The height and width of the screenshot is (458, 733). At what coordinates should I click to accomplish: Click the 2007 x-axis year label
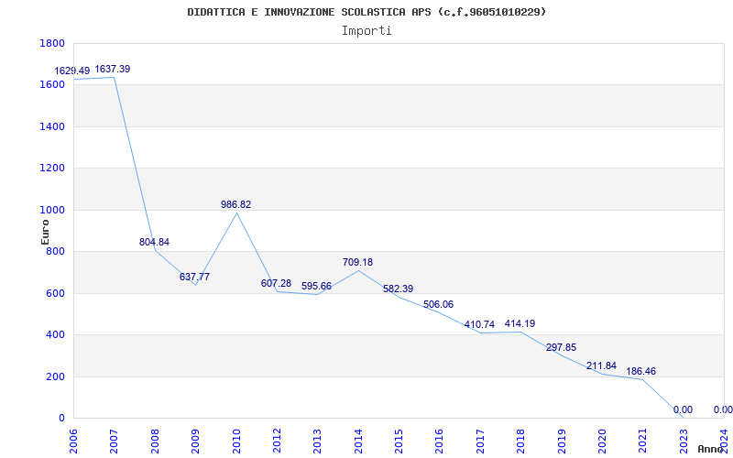click(x=115, y=442)
